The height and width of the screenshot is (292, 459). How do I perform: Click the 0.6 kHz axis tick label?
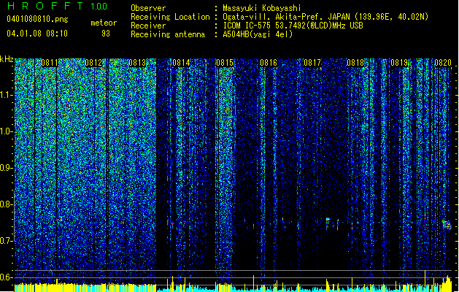point(7,277)
